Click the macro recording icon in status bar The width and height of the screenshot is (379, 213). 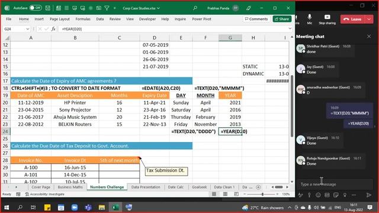tap(18, 194)
